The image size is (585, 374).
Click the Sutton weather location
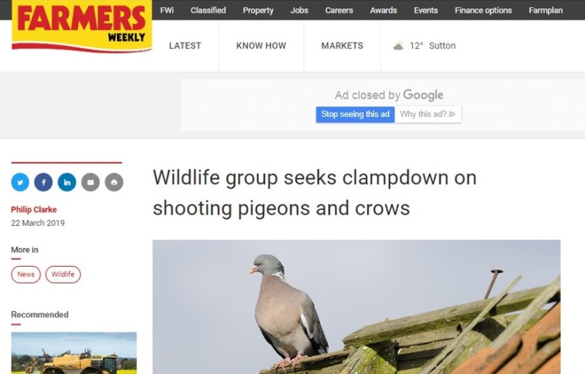[442, 45]
